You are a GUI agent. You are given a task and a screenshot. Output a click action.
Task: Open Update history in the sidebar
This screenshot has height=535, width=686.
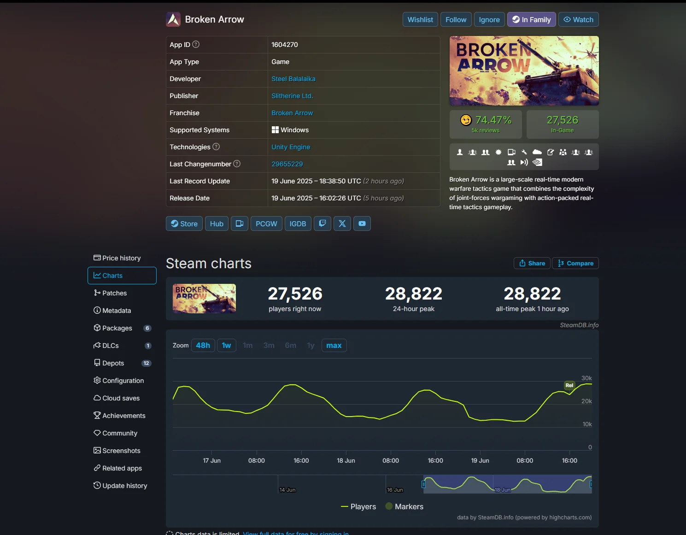[122, 486]
